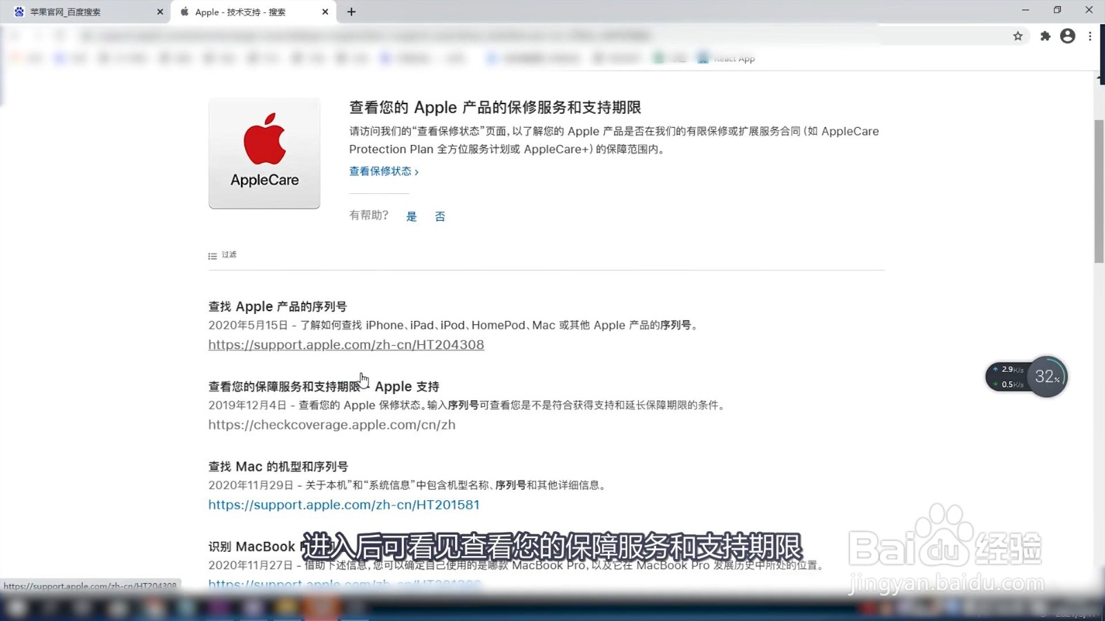Click the 32% network speed floating widget
1105x621 pixels.
coord(1026,377)
